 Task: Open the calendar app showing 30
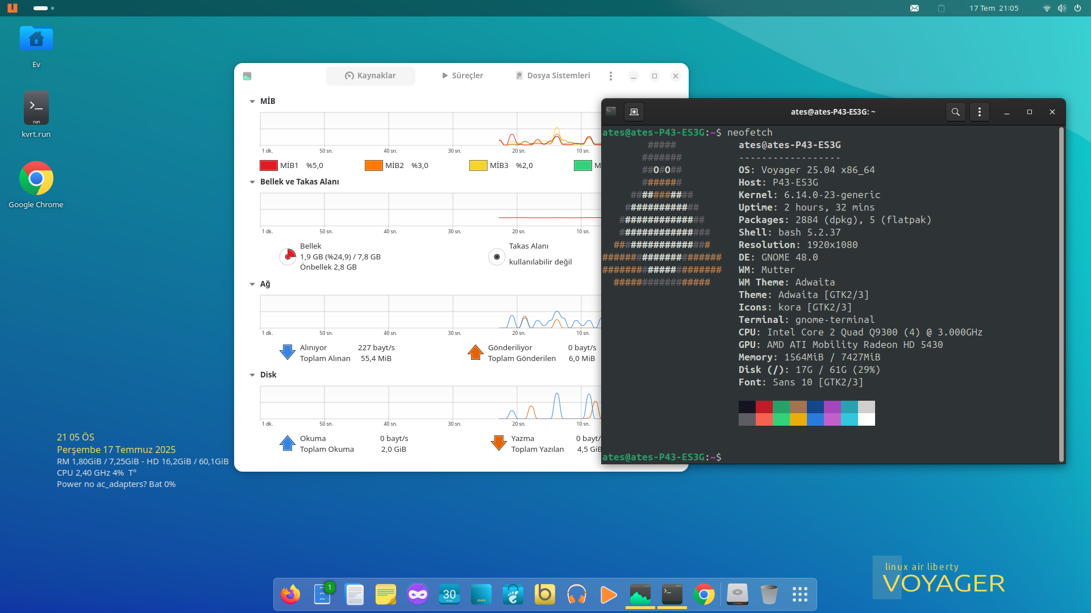(449, 594)
